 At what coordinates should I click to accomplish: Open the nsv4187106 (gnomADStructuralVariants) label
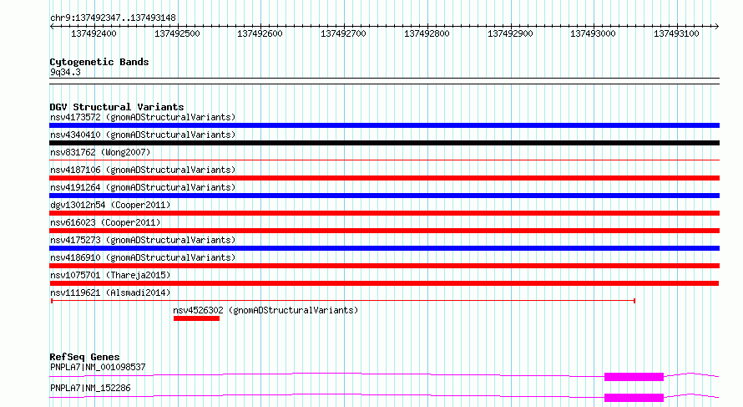[x=143, y=170]
